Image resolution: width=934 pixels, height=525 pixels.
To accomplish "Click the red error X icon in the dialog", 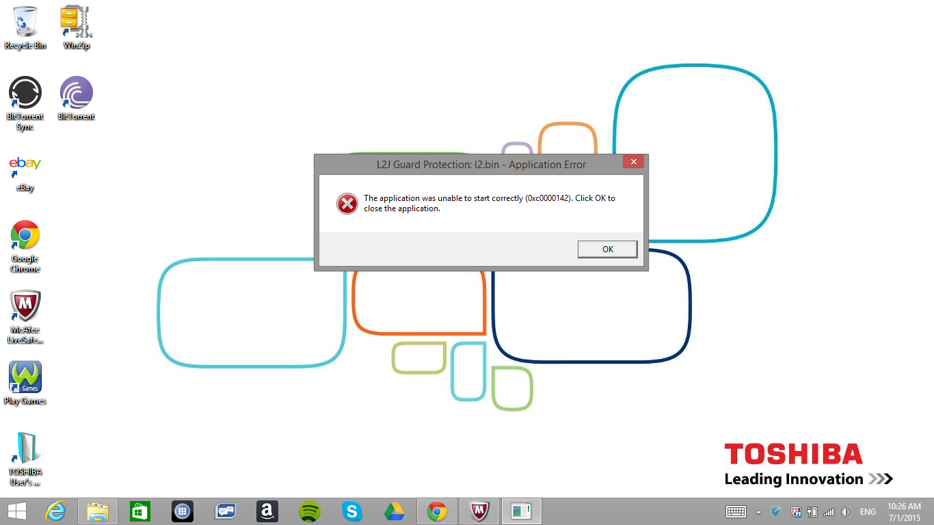I will click(x=347, y=203).
